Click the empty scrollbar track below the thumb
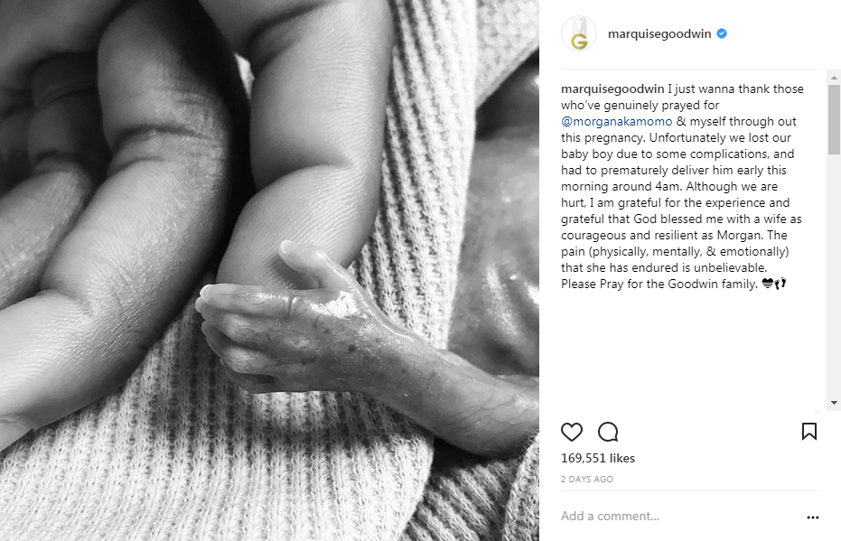Viewport: 841px width, 541px height. tap(834, 275)
